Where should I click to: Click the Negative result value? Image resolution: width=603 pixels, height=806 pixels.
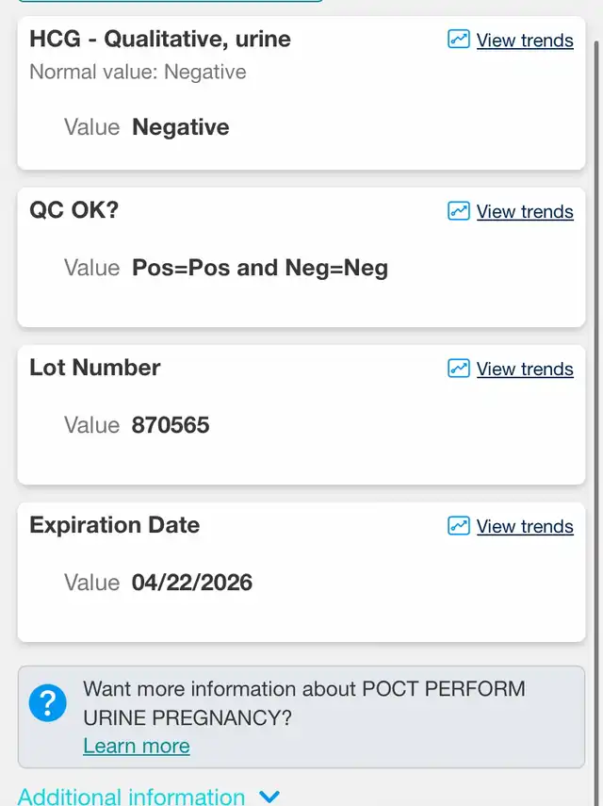point(181,127)
